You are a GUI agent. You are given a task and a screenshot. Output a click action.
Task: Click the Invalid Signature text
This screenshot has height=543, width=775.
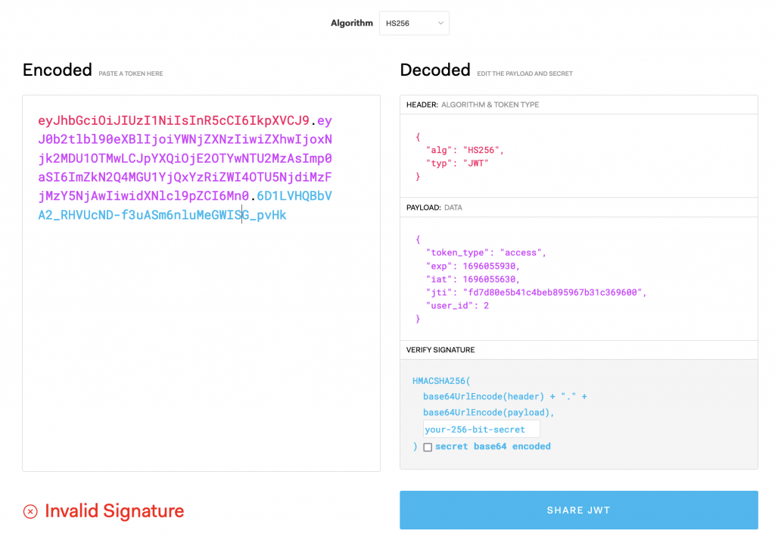pos(114,511)
